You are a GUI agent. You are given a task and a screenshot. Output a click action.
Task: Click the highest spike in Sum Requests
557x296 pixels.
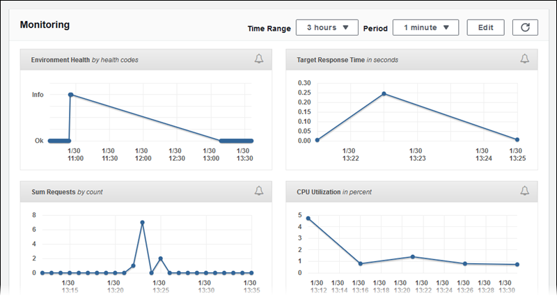142,223
